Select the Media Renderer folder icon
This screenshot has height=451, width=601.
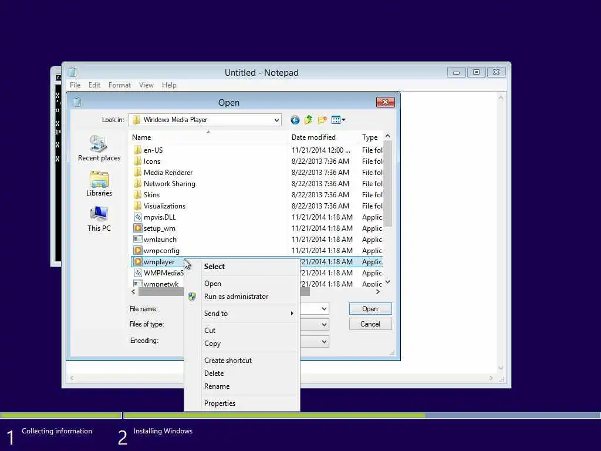[138, 172]
